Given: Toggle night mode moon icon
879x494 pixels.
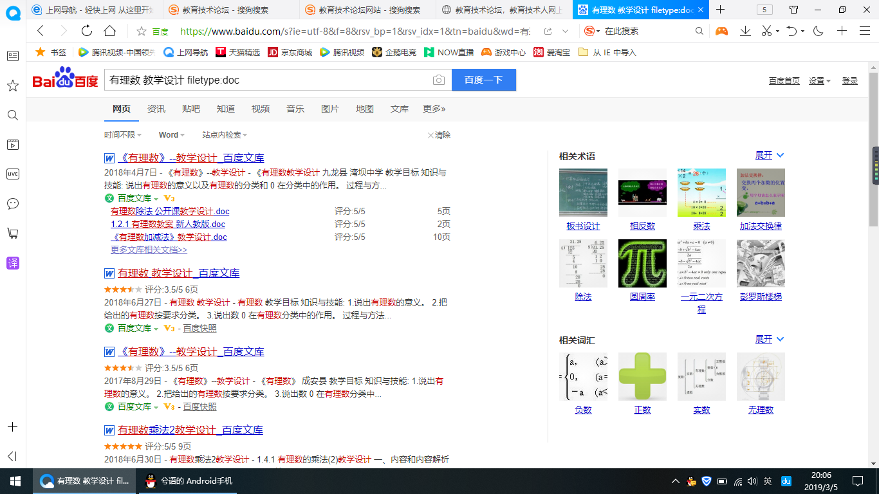Looking at the screenshot, I should coord(819,31).
